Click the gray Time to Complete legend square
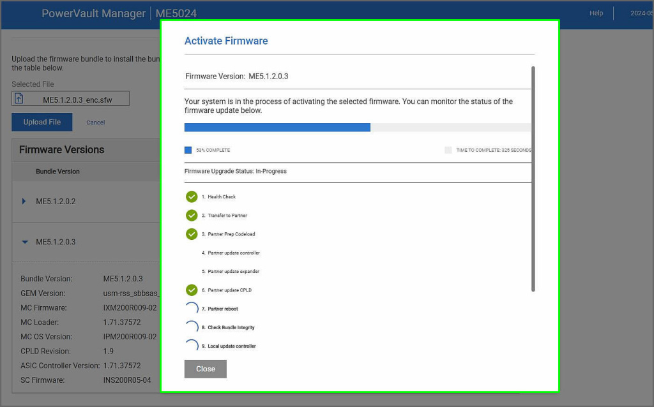The image size is (654, 407). click(448, 151)
